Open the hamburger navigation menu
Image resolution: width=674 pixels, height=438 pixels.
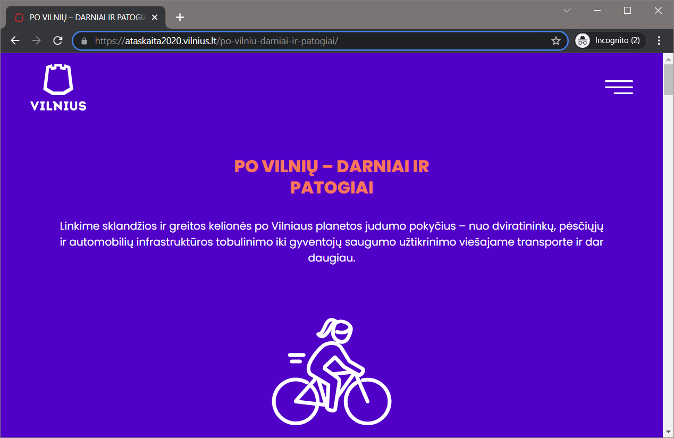coord(619,87)
